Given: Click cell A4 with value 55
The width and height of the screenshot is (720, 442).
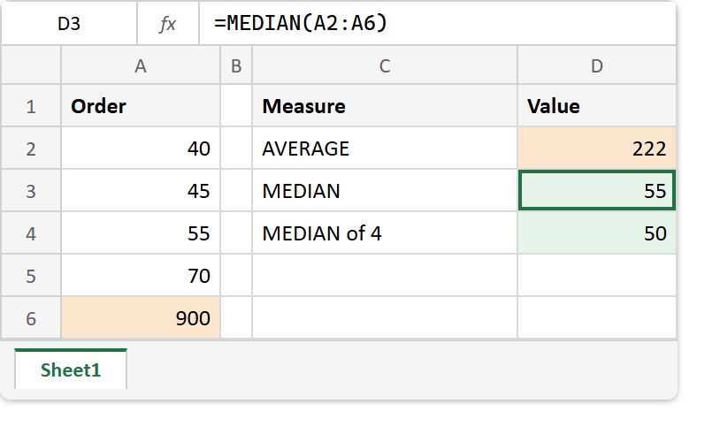Looking at the screenshot, I should [141, 233].
